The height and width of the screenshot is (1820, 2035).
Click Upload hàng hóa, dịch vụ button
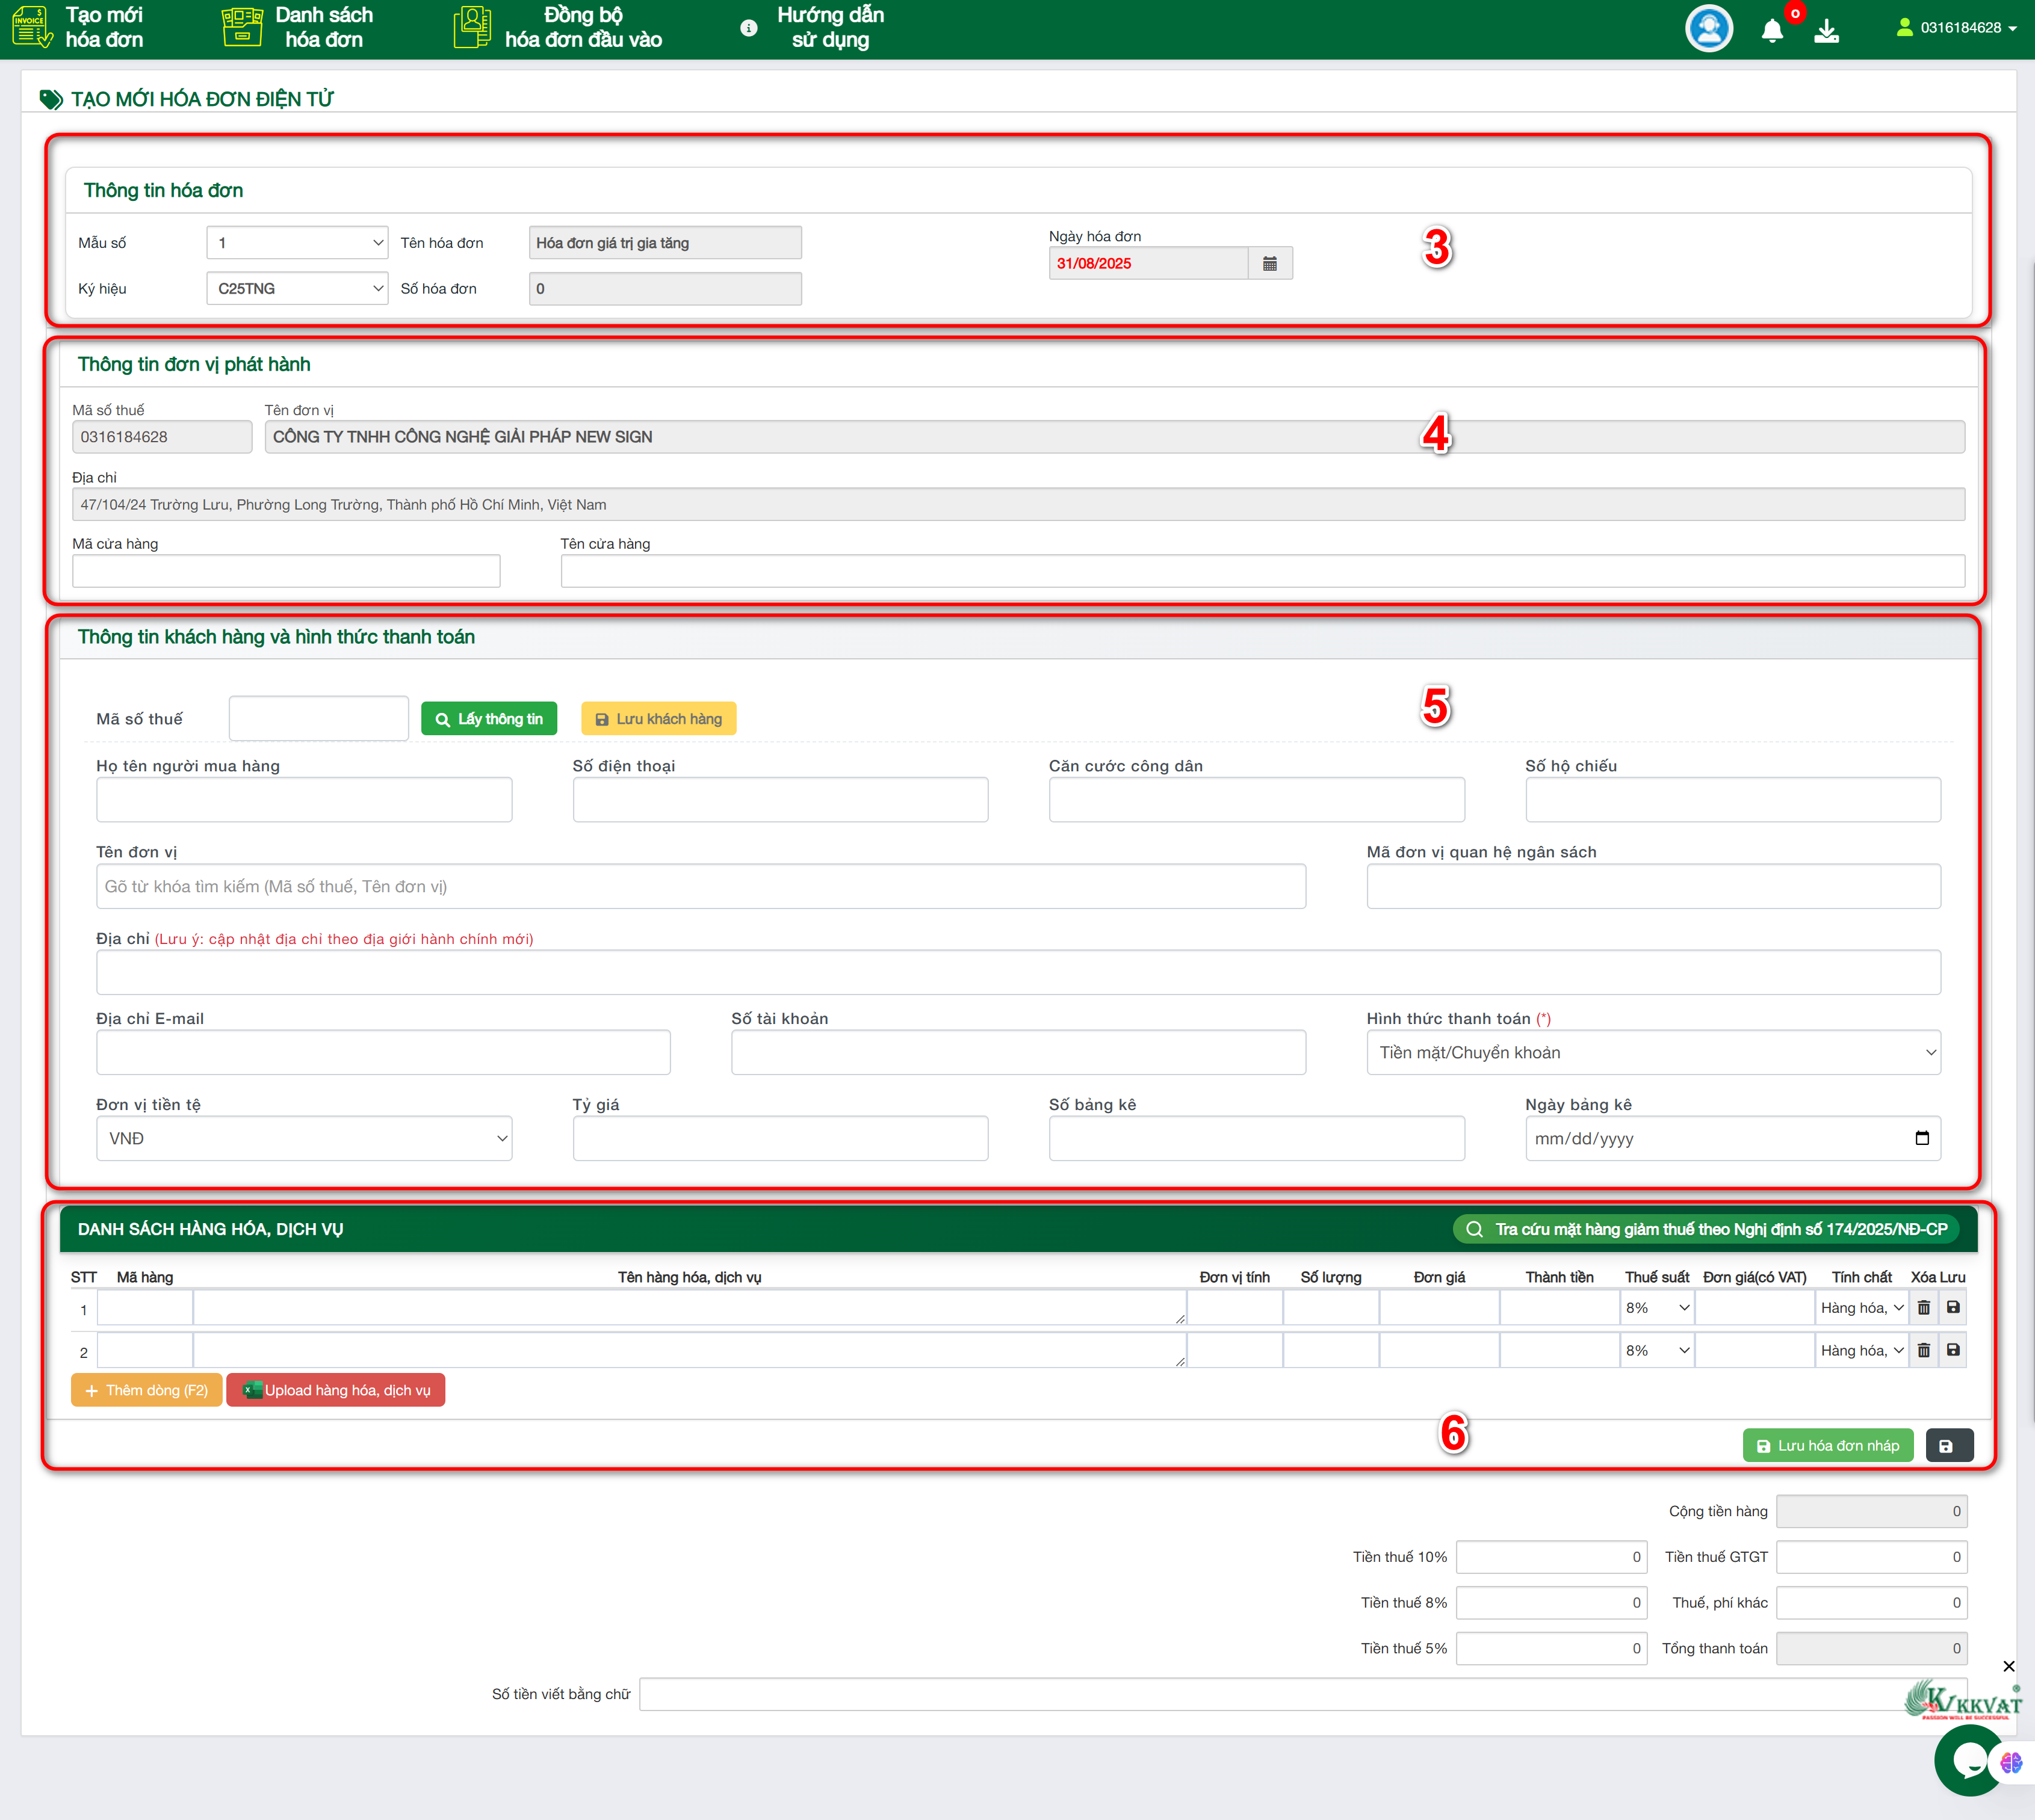tap(335, 1391)
